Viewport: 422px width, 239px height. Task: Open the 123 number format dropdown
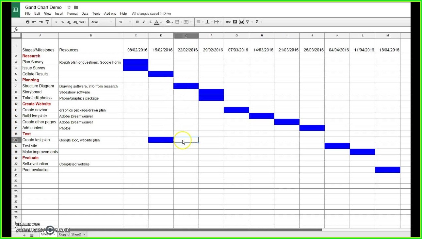(x=83, y=22)
